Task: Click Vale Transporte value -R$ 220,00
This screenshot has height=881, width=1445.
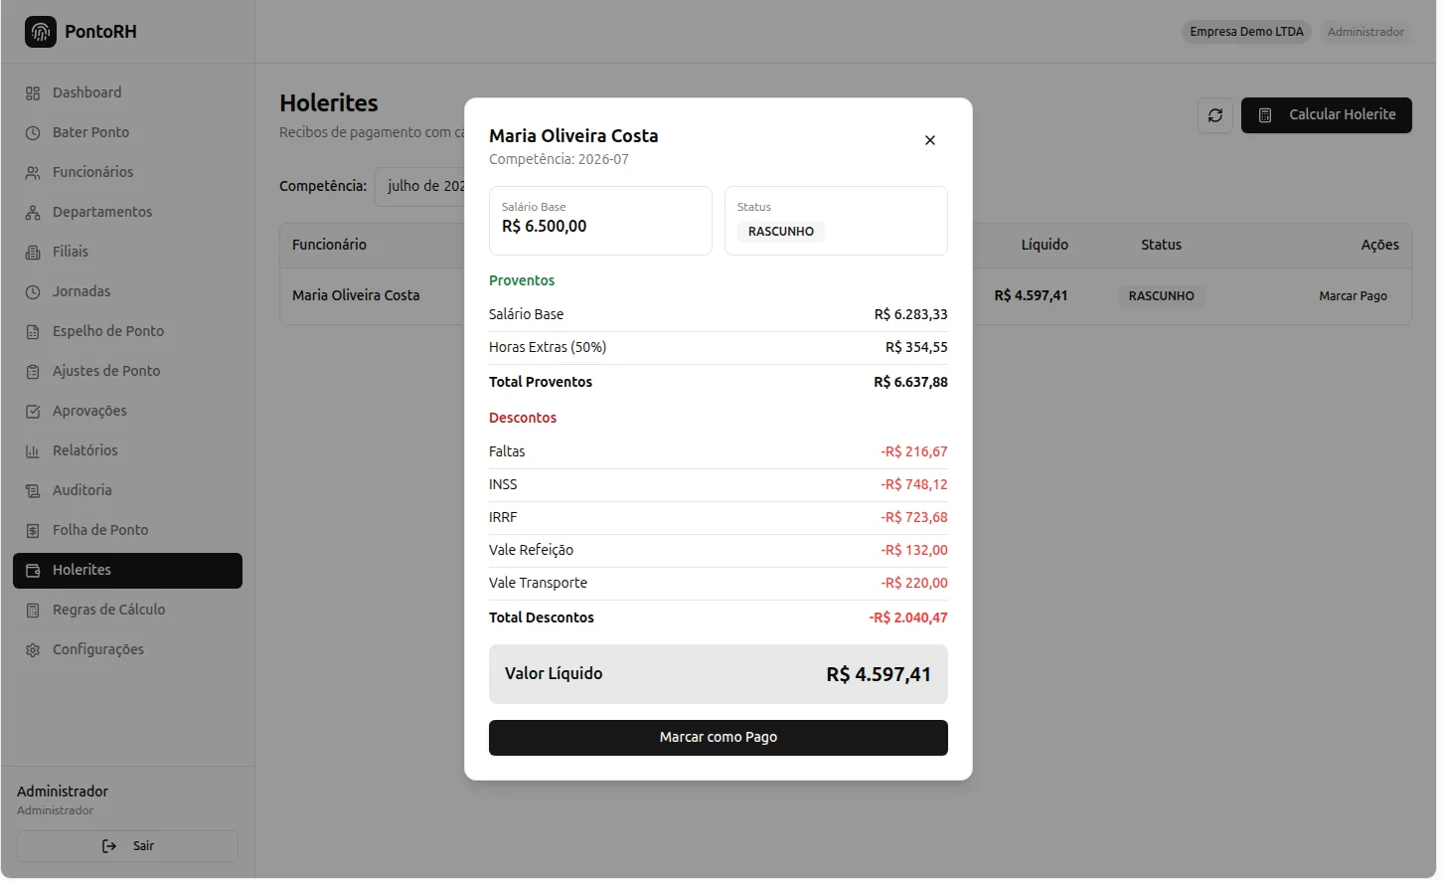Action: pos(914,583)
